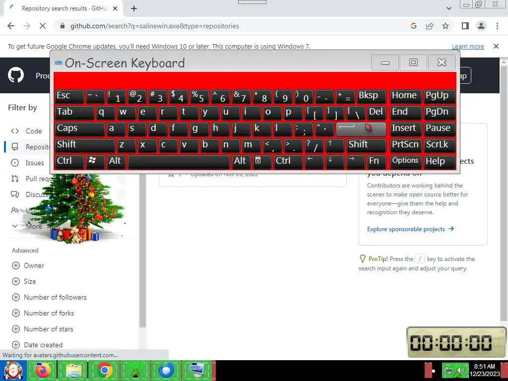Click the Help key on keyboard
The width and height of the screenshot is (508, 381).
coord(440,161)
